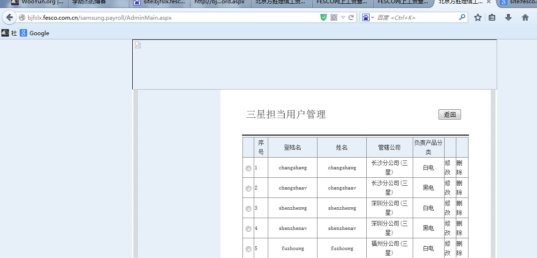Screen dimensions: 537x258
Task: Click the 三星担当用户管理 page title
Action: pos(286,114)
